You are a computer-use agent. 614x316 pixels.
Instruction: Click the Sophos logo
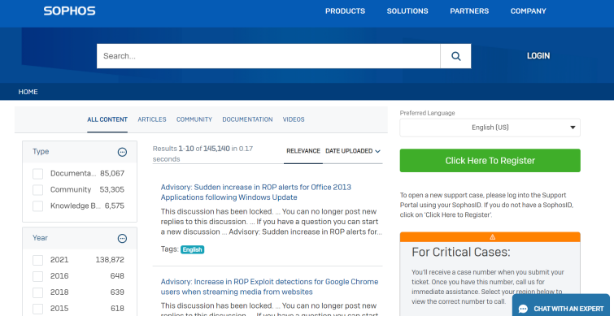(69, 11)
